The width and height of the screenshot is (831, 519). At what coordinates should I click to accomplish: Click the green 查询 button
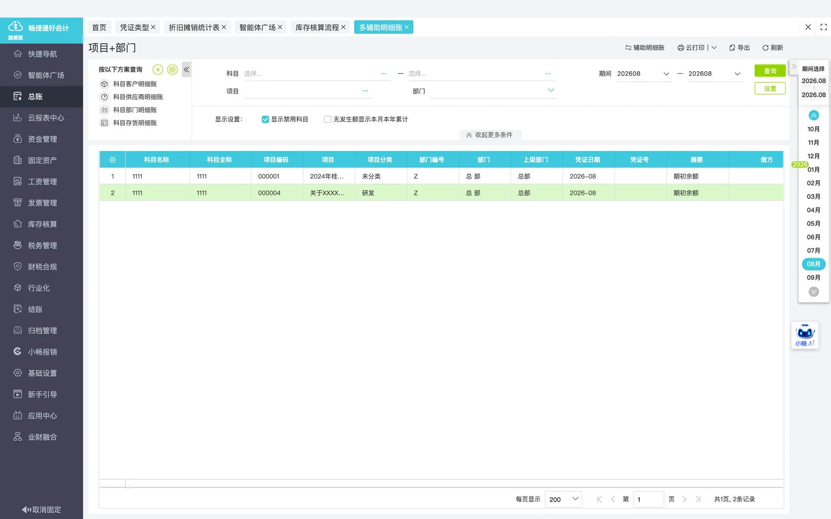(x=770, y=71)
